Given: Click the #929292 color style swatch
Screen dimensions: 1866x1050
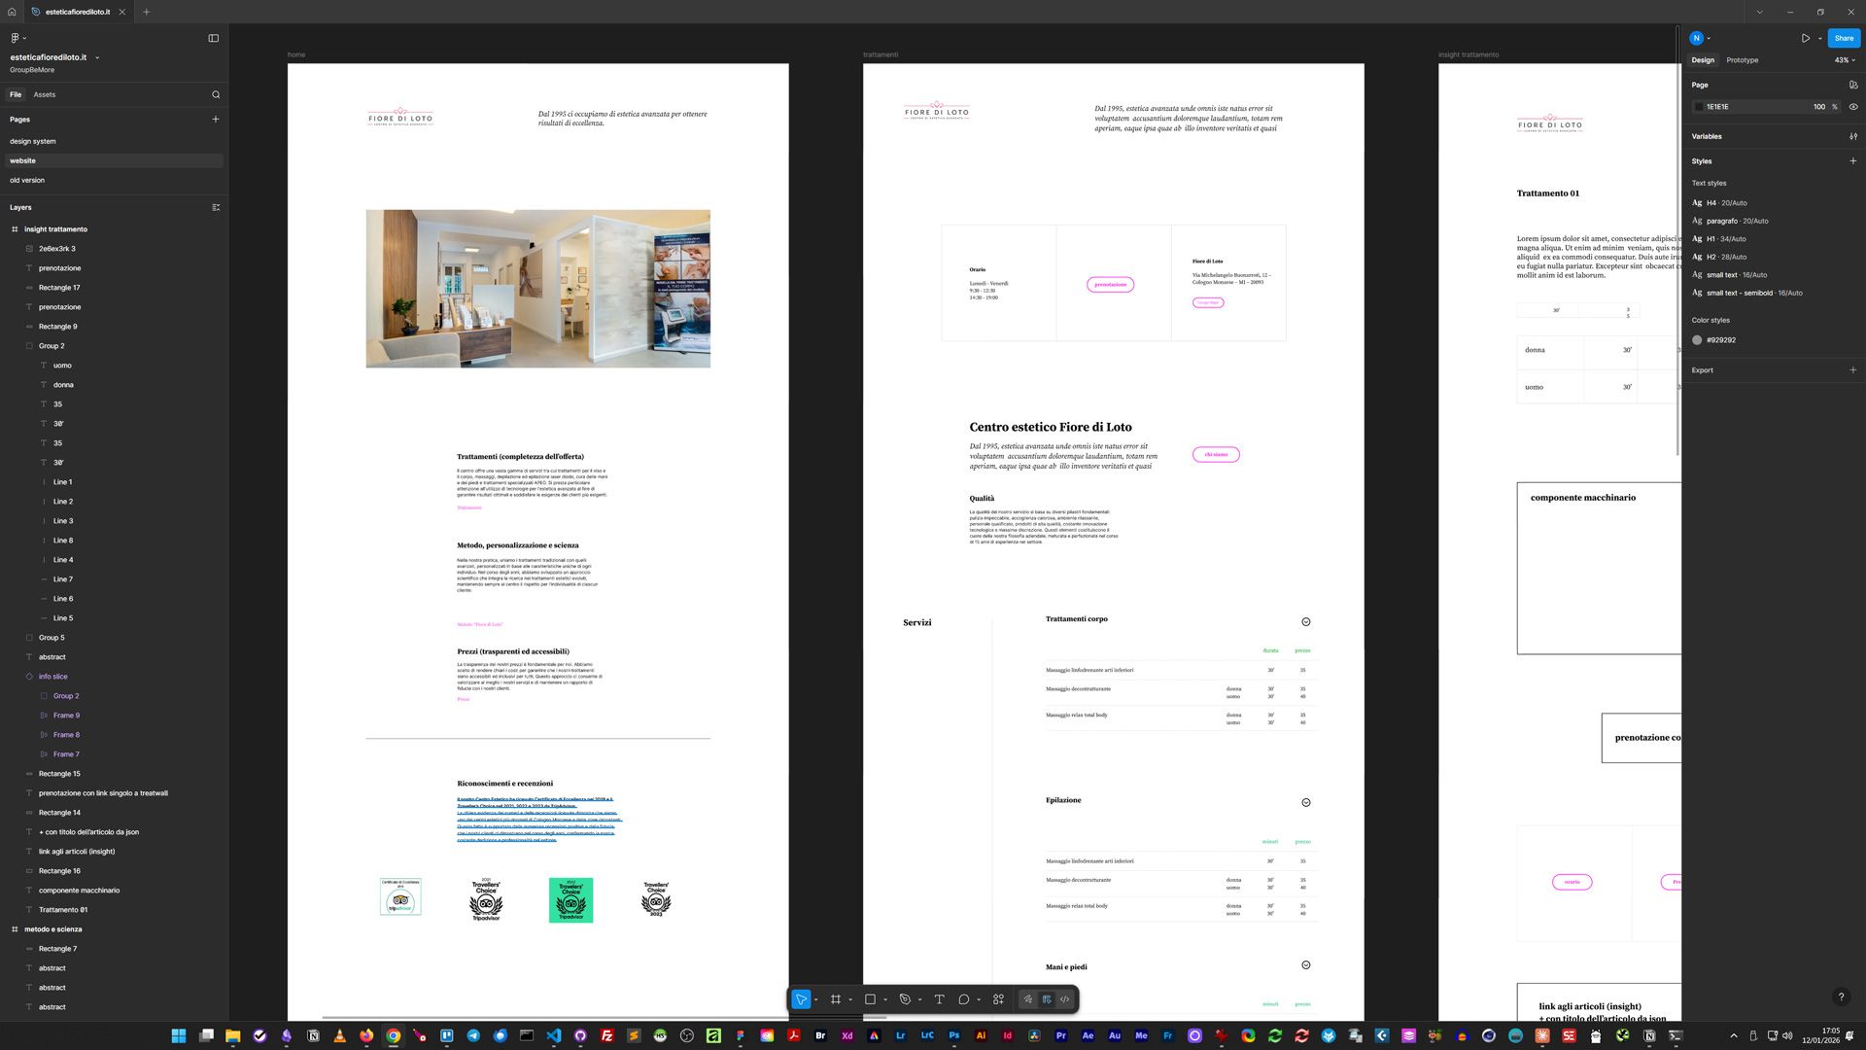Looking at the screenshot, I should click(x=1698, y=340).
